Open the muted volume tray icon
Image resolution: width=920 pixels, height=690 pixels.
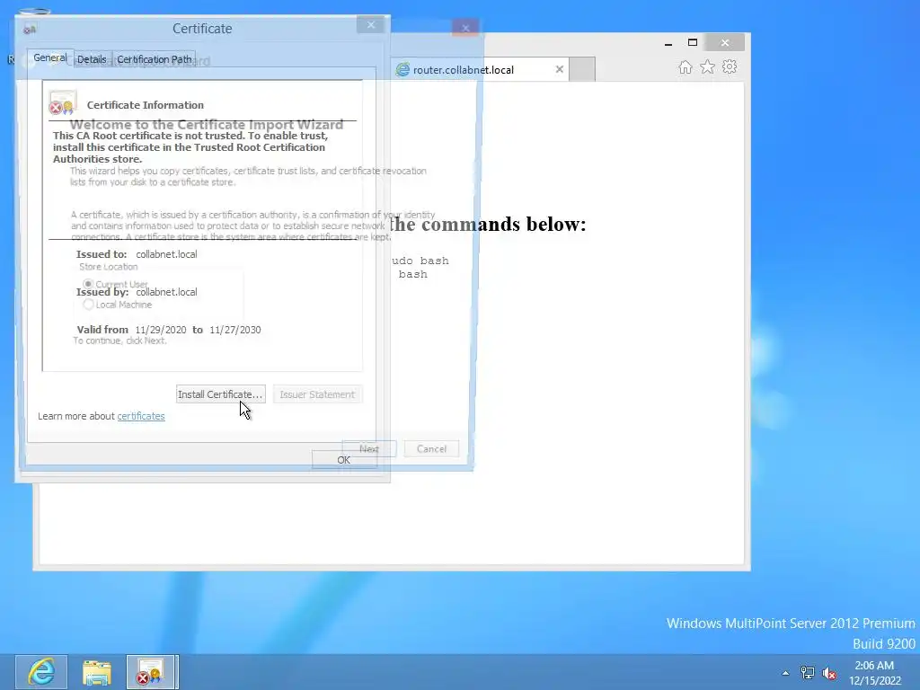pos(829,674)
